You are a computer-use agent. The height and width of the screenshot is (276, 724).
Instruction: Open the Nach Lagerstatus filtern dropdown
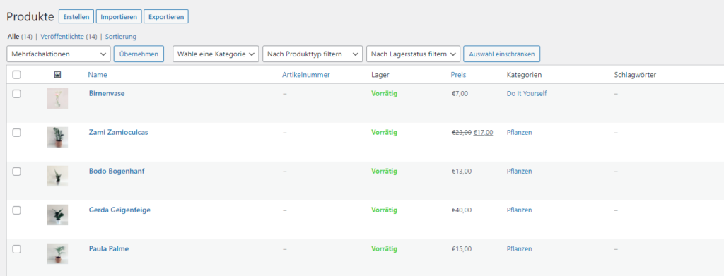pos(413,54)
